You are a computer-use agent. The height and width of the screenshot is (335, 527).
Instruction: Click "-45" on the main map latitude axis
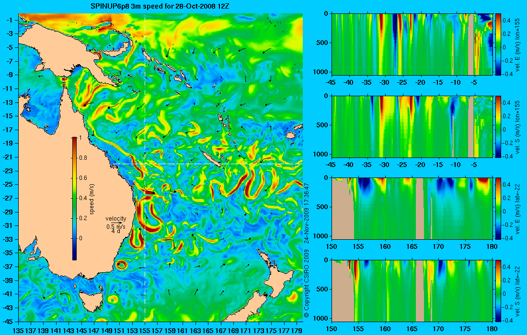point(8,322)
